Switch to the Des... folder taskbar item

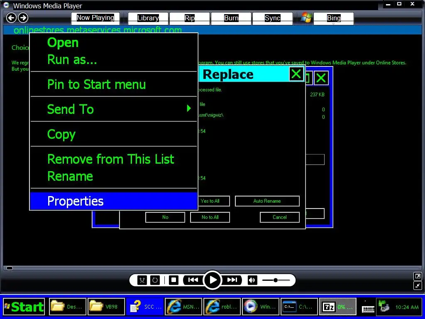(x=68, y=307)
